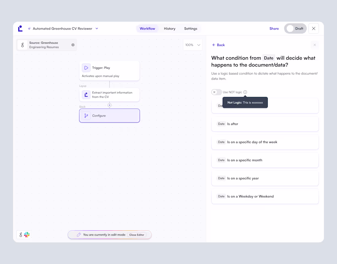Click Close Editor at the bottom

tap(137, 235)
